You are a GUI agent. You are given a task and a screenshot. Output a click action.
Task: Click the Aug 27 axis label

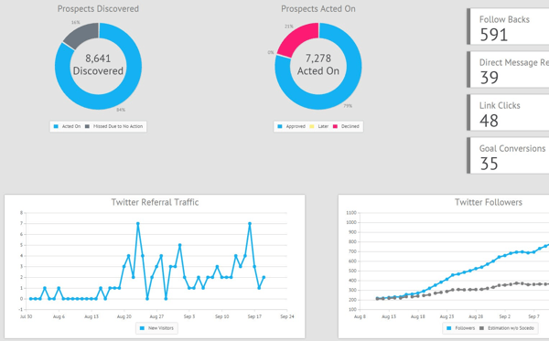click(156, 316)
